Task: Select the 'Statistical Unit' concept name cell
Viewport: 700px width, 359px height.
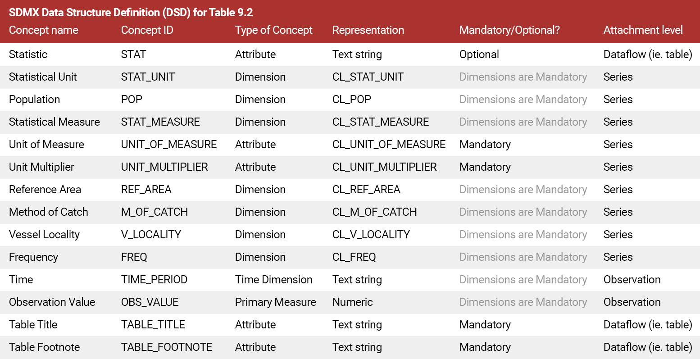Action: point(43,77)
